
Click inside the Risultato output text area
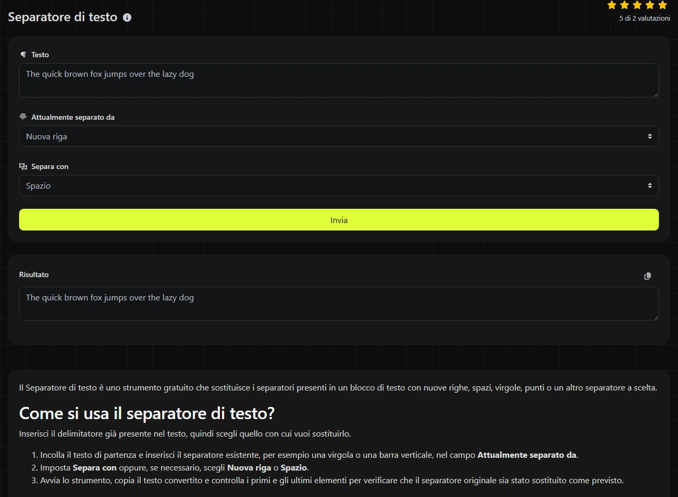[x=339, y=304]
